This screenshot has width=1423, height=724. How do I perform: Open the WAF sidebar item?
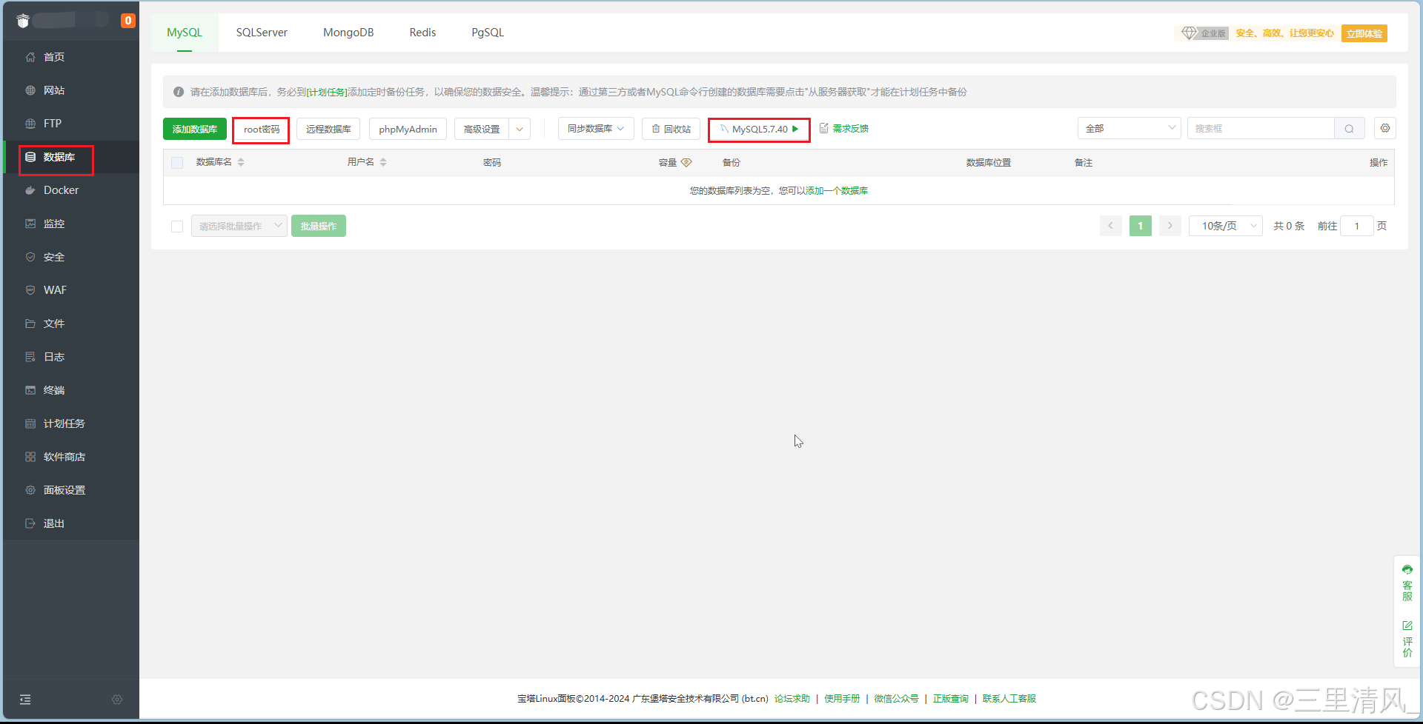70,290
